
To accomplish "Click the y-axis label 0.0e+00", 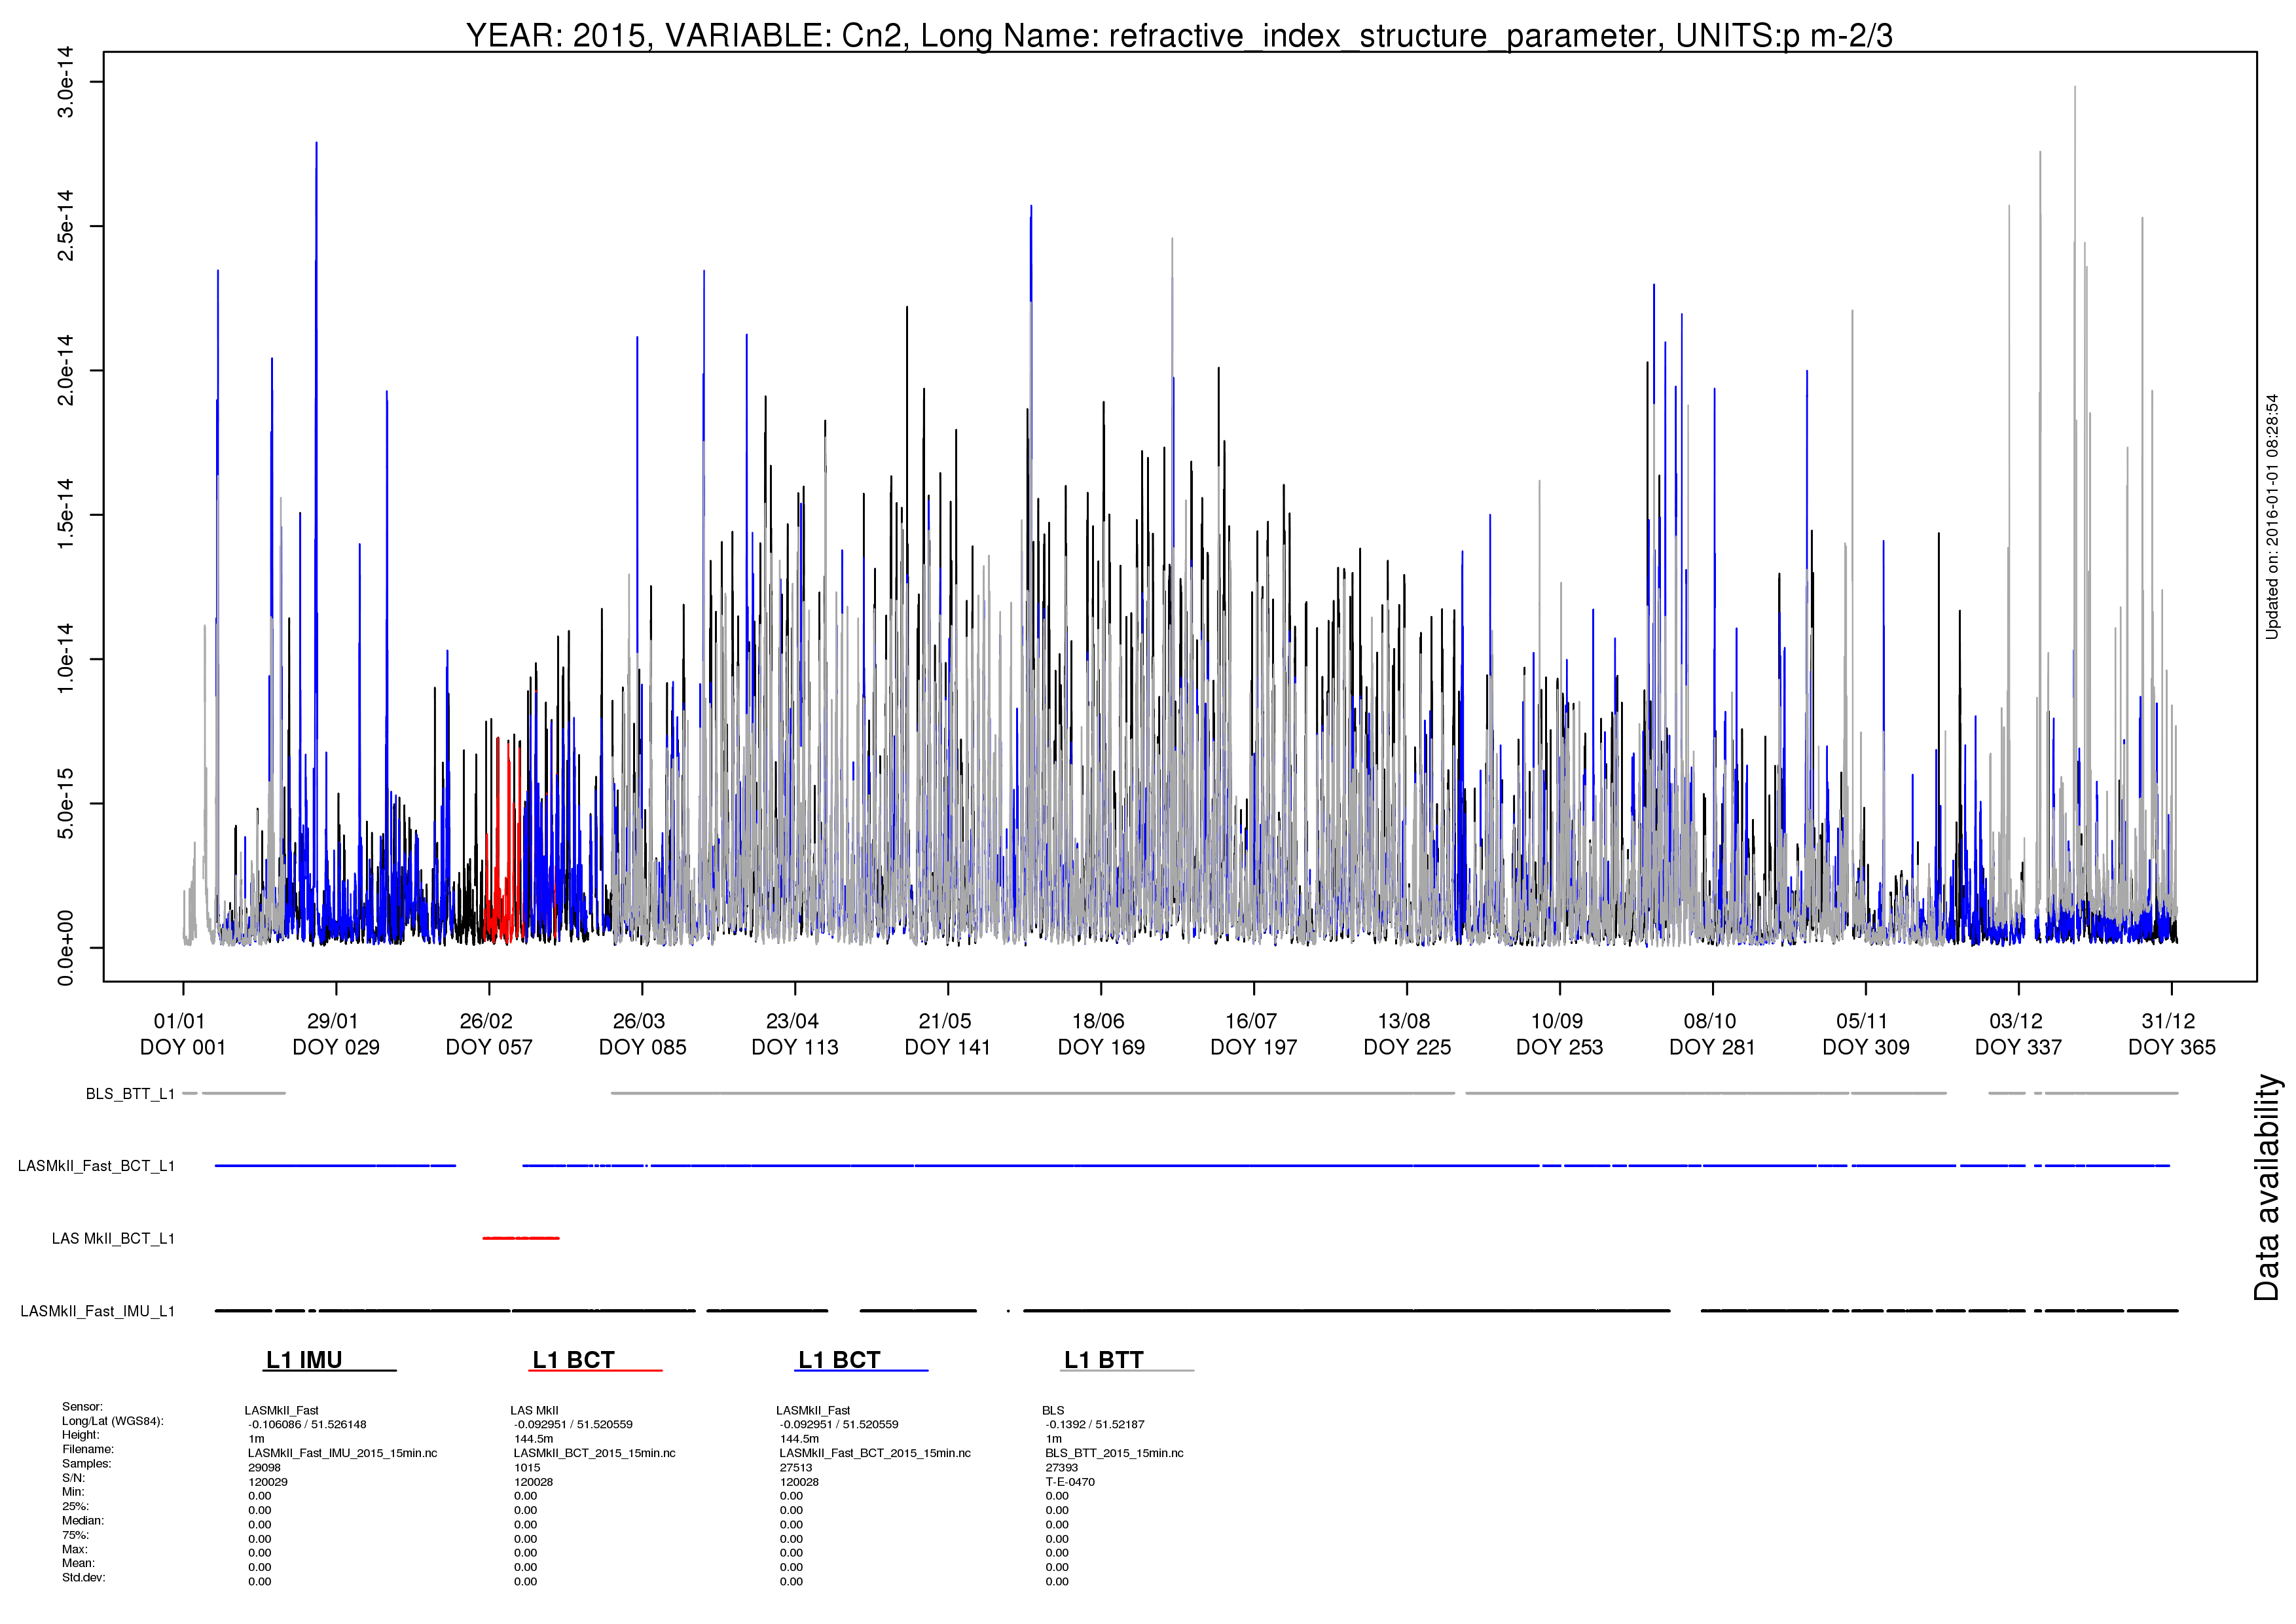I will pos(65,948).
